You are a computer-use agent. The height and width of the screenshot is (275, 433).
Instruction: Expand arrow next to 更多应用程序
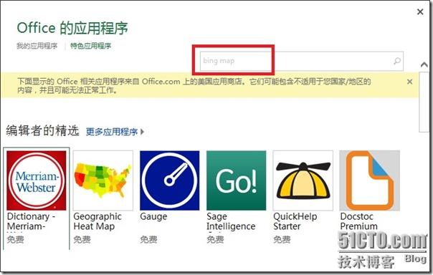coord(142,132)
